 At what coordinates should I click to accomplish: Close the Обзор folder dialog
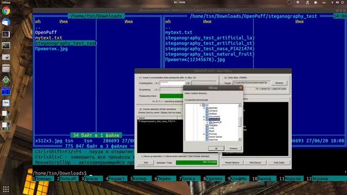[241, 88]
